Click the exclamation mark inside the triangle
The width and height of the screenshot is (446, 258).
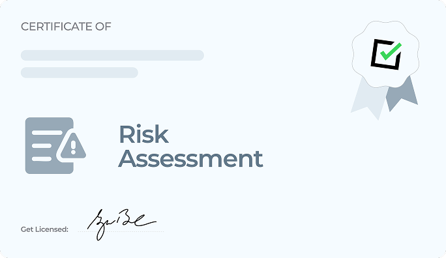point(74,147)
